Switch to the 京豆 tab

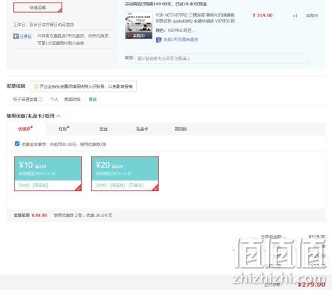tap(104, 129)
